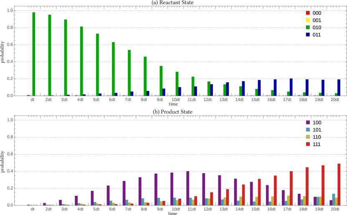Click the yellow legend swatch in top chart

(x=308, y=20)
